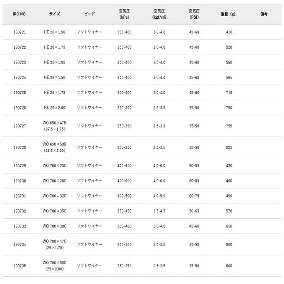This screenshot has width=284, height=284.
Task: Click the "空気圧 (kPa)" column header
Action: click(125, 14)
